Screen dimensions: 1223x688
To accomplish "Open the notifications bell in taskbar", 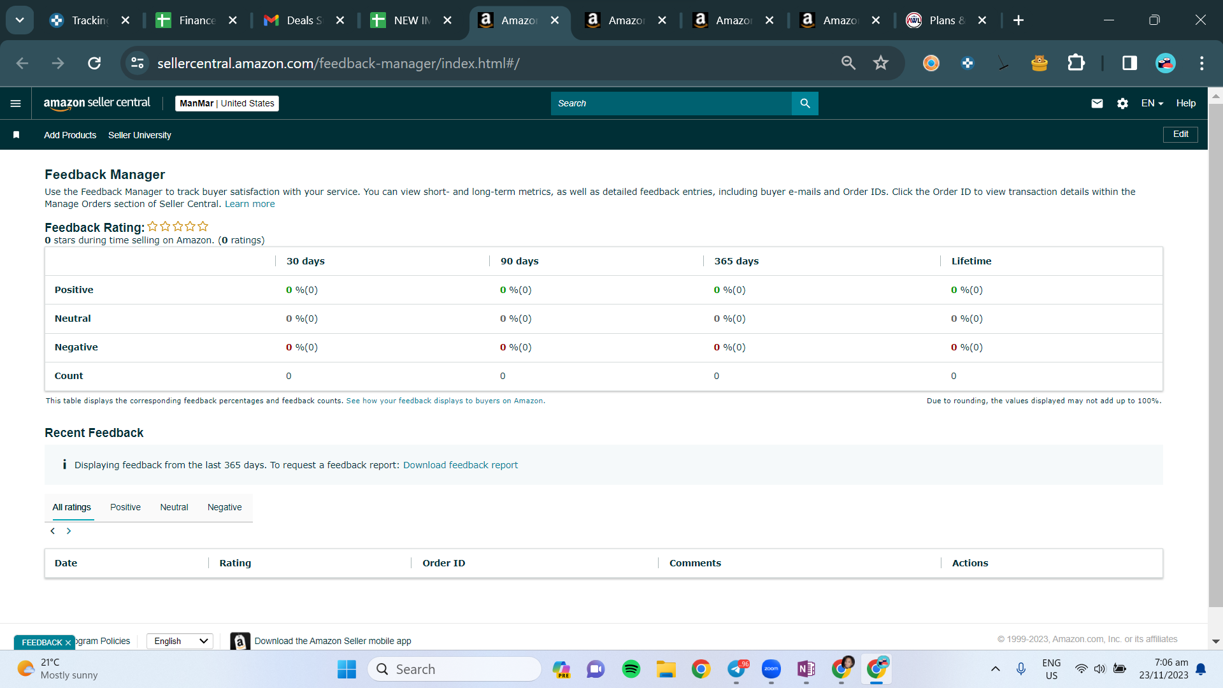I will [x=1201, y=669].
